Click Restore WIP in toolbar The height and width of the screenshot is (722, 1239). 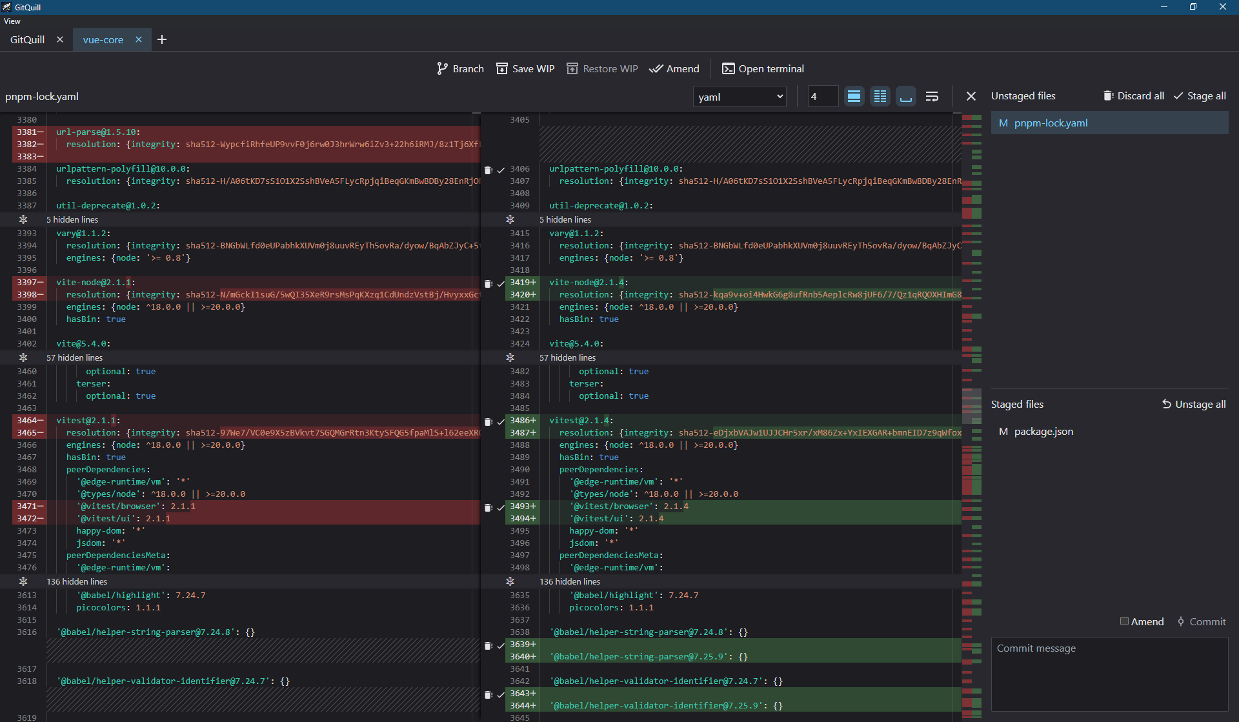(x=602, y=68)
